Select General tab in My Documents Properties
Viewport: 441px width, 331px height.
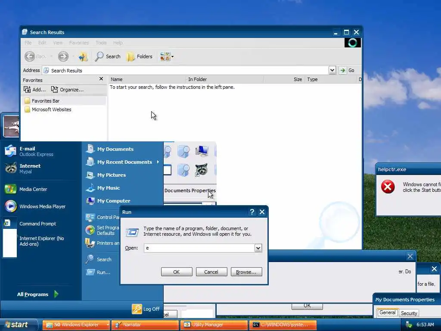click(387, 312)
